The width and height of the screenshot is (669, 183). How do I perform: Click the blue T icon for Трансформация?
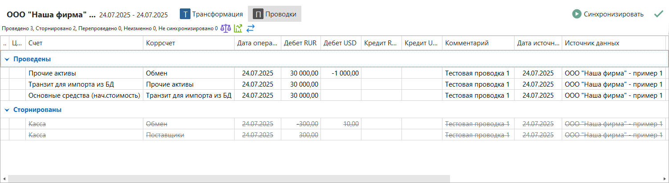[185, 14]
